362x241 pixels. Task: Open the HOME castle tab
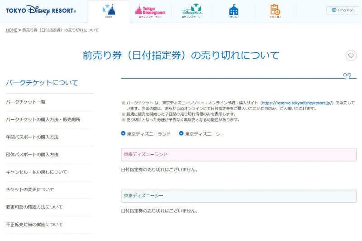109,12
